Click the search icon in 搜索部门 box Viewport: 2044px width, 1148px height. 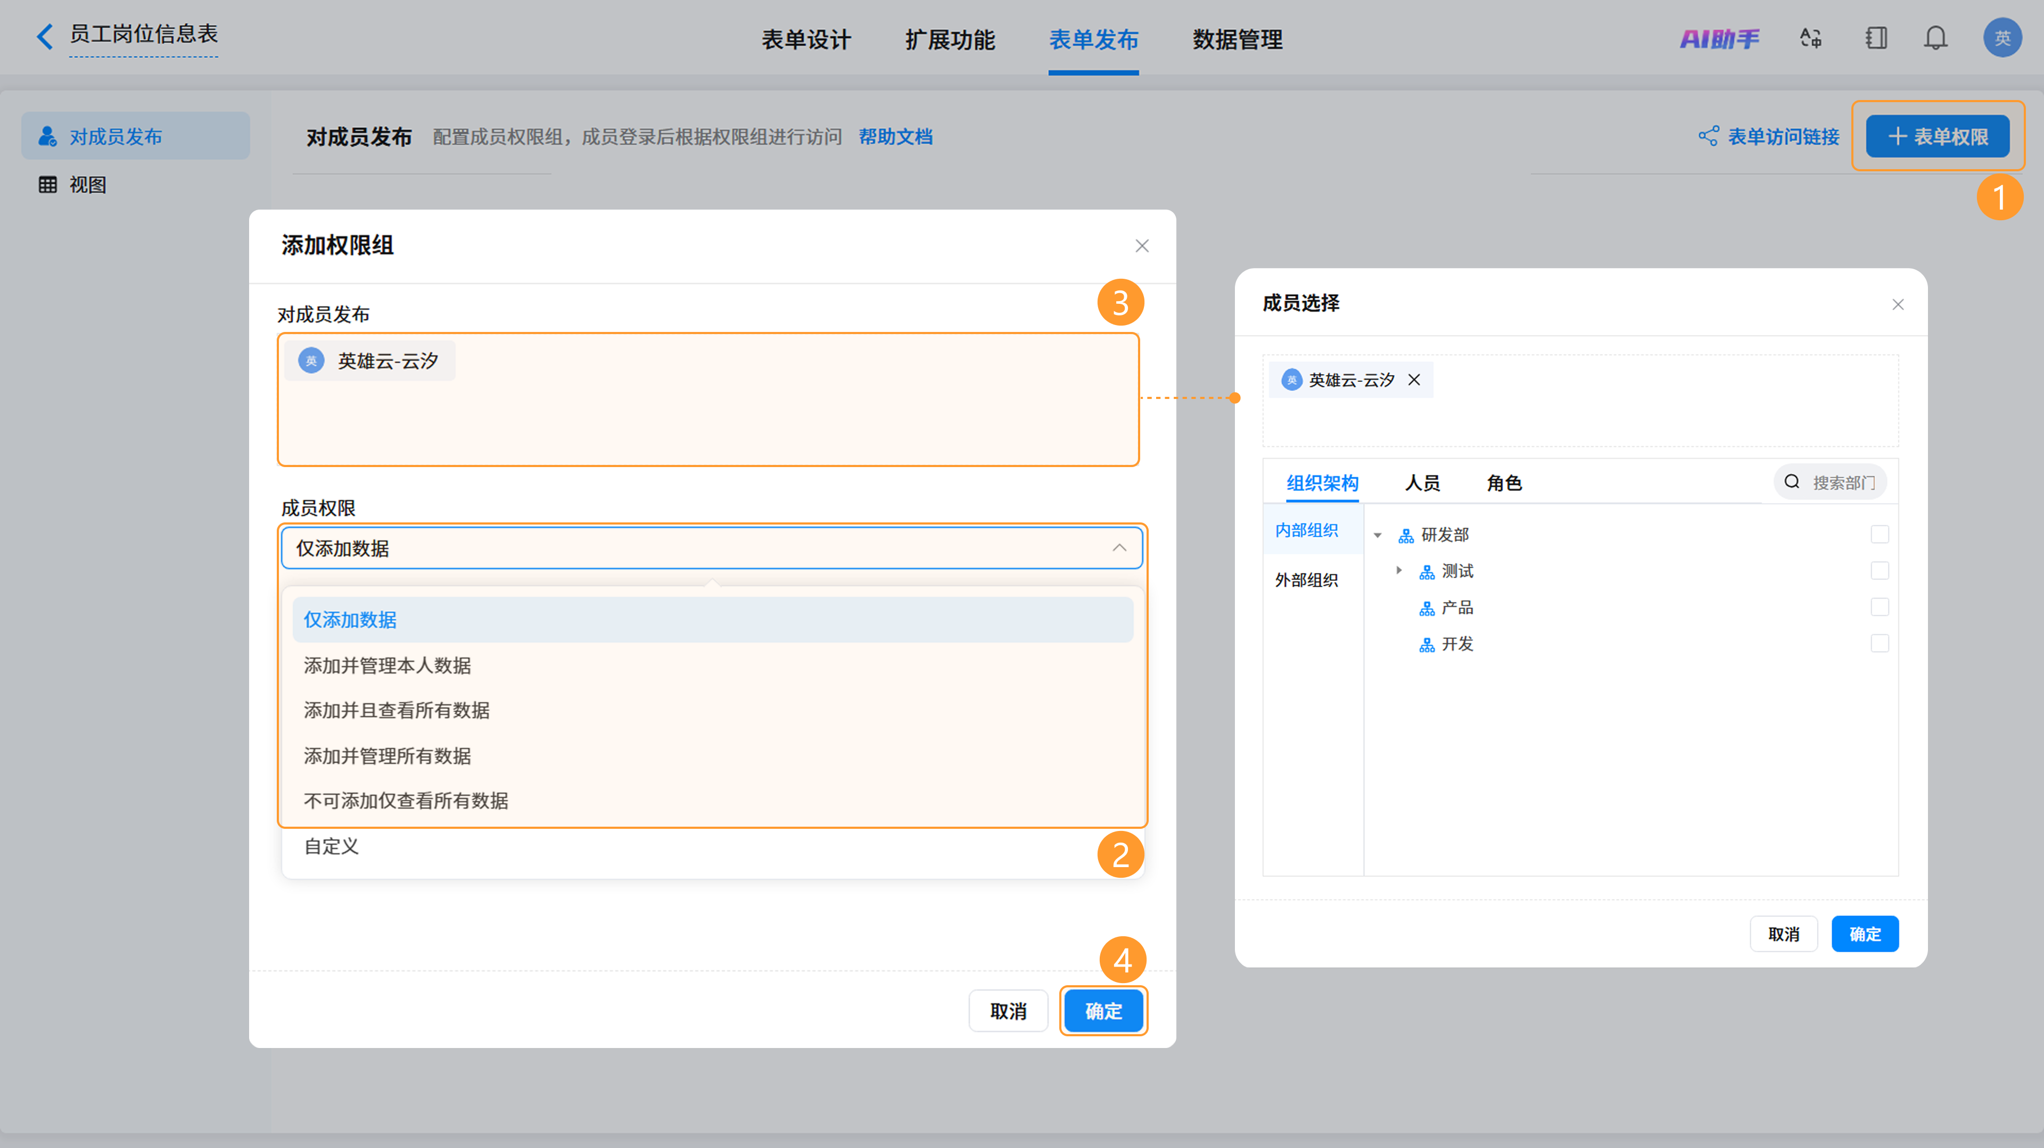pos(1792,481)
